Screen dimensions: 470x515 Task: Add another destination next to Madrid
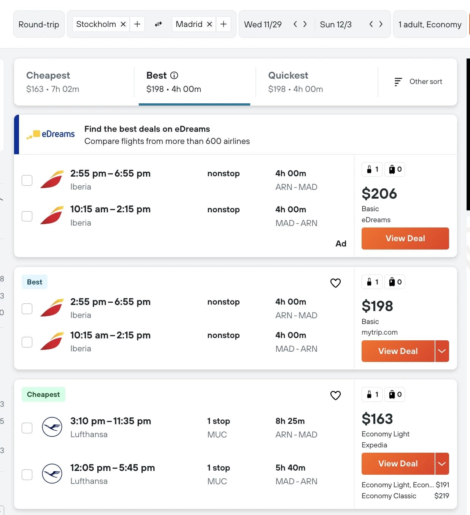[x=224, y=24]
